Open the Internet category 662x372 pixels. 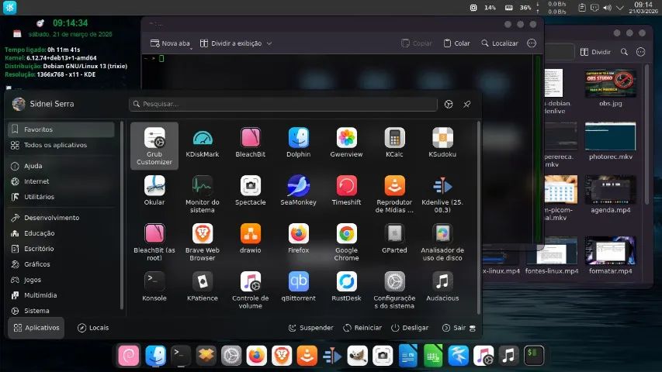(x=61, y=181)
